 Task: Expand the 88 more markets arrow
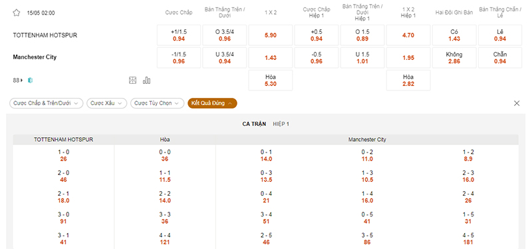[22, 81]
